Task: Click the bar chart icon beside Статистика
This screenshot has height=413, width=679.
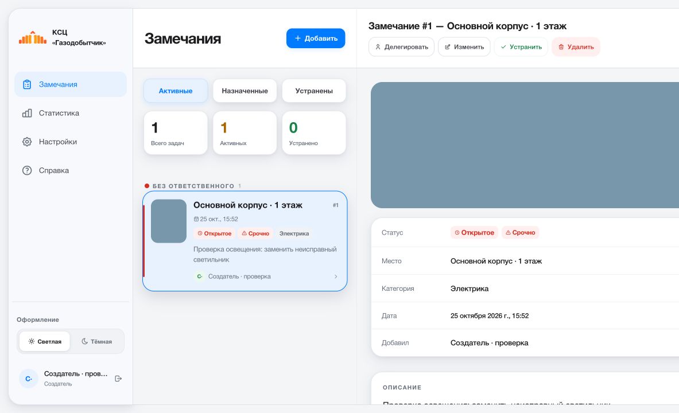Action: click(x=27, y=113)
